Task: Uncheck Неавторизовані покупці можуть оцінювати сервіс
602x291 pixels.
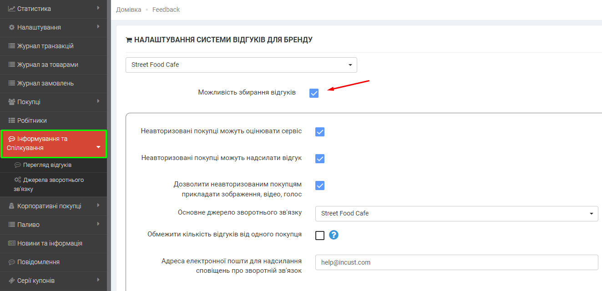Action: 320,131
